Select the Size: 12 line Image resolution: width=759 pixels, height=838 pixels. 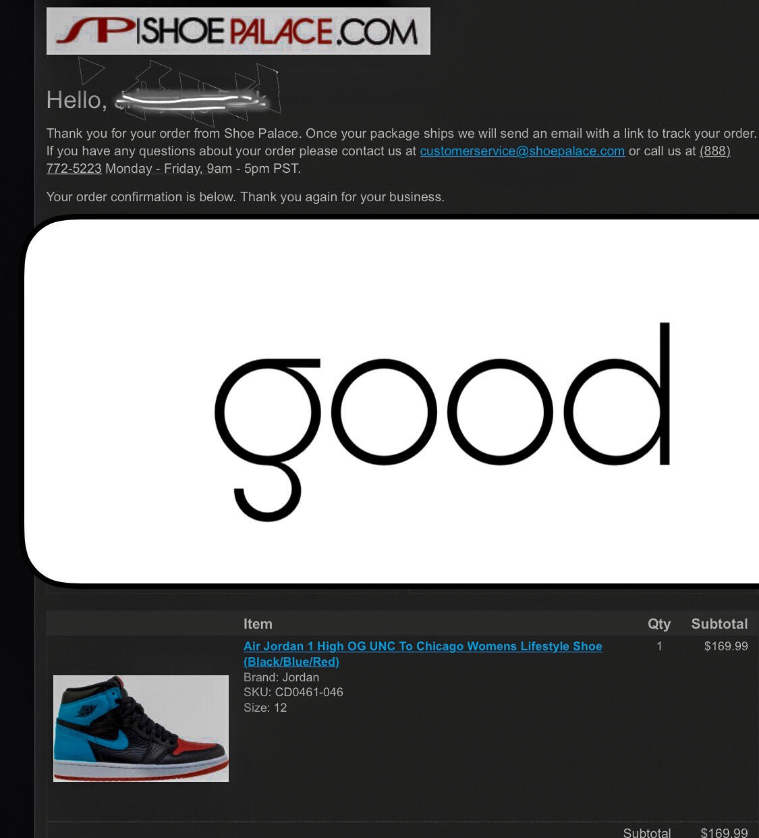[x=265, y=708]
